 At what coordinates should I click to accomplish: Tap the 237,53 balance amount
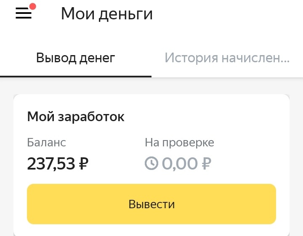point(51,164)
